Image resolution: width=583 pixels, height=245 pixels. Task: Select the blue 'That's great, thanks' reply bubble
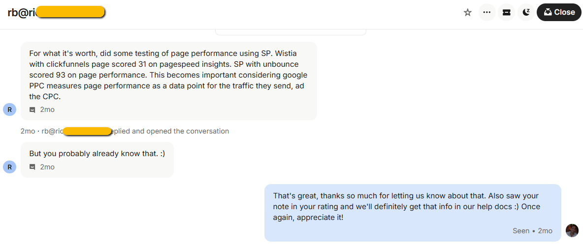412,206
